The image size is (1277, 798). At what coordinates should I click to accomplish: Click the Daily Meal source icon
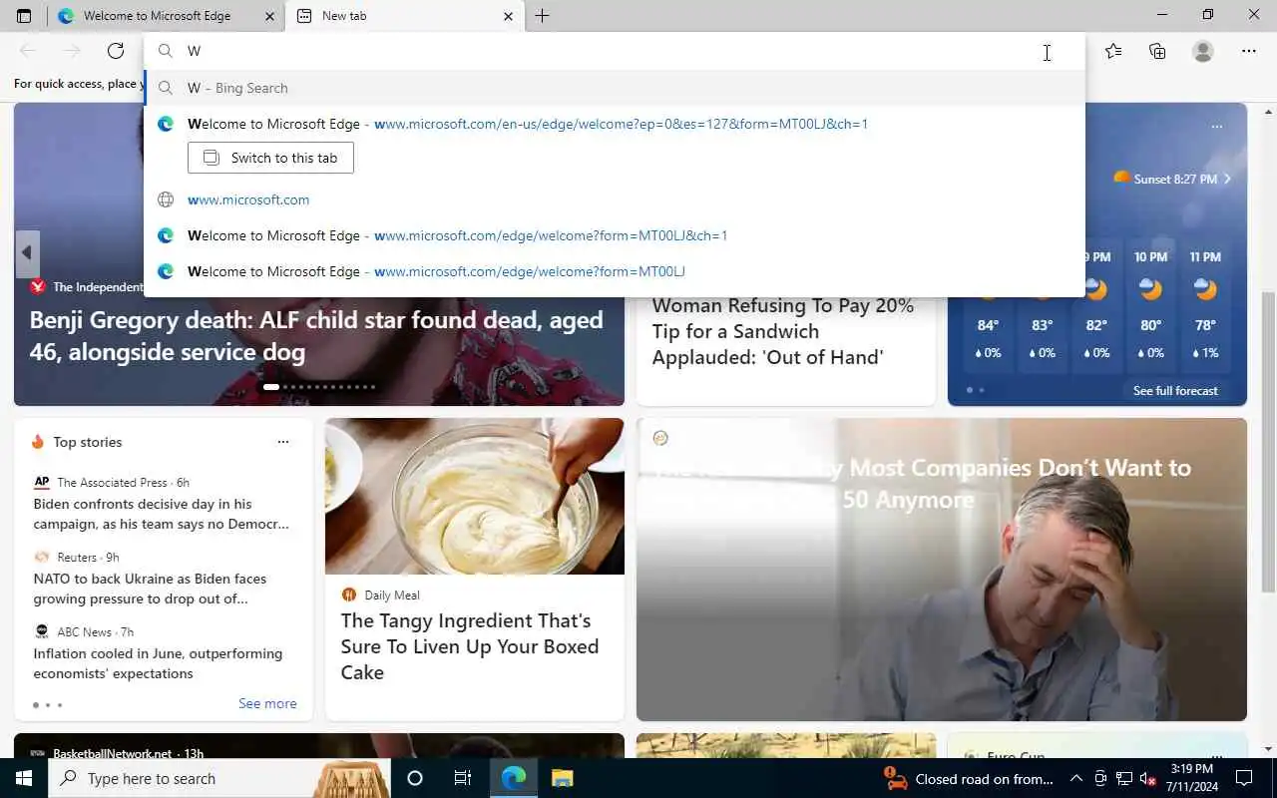point(349,595)
